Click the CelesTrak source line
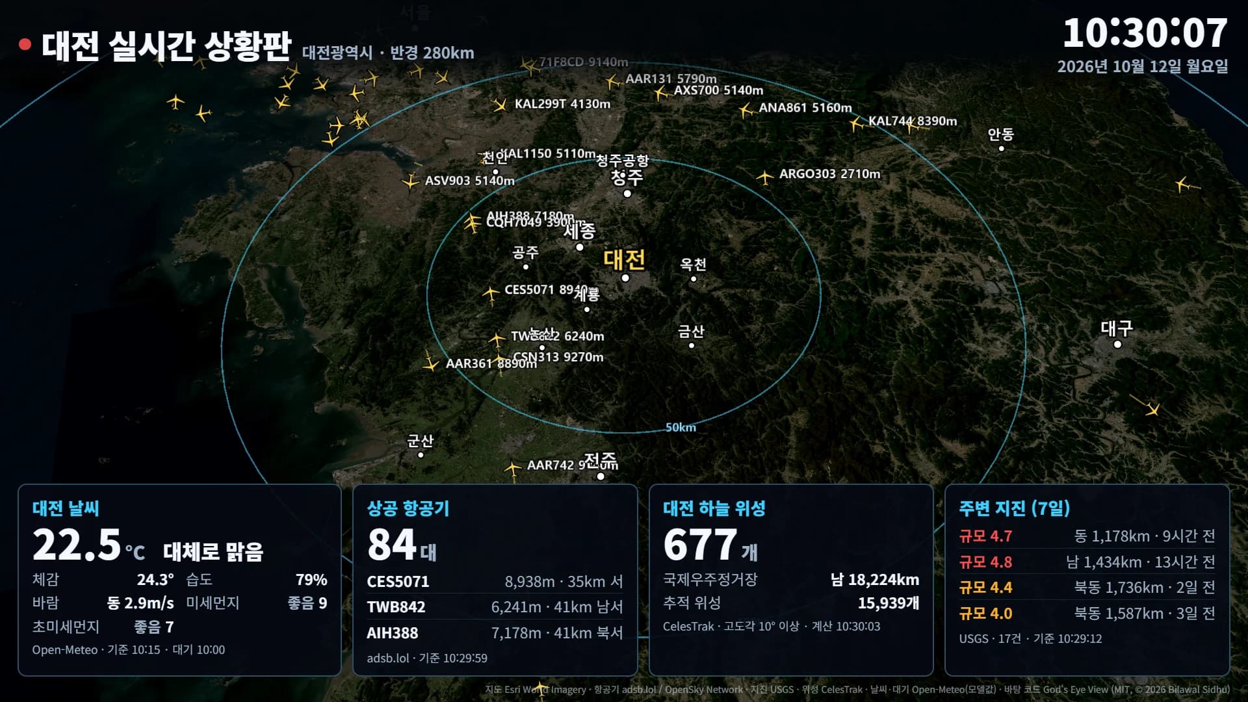This screenshot has height=702, width=1248. point(772,626)
